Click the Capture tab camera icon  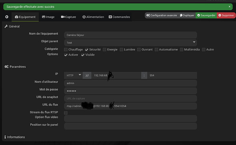tap(63, 17)
